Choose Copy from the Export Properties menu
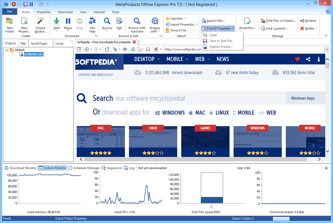The height and width of the screenshot is (223, 333). [222, 35]
